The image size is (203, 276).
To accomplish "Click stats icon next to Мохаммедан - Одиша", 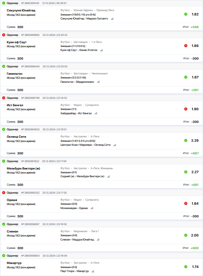I will click(x=92, y=208).
